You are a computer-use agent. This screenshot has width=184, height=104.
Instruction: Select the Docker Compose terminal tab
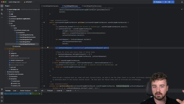tap(25, 91)
